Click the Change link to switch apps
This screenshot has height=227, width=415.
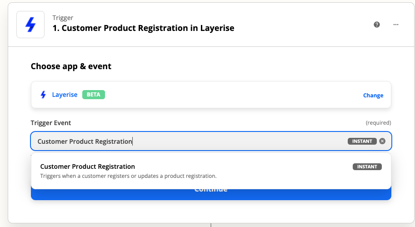(373, 96)
